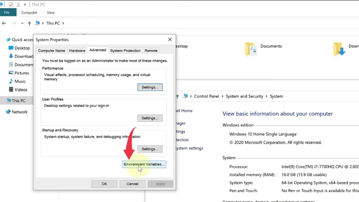Select the Pictures icon in navigation pane

pyautogui.click(x=11, y=73)
